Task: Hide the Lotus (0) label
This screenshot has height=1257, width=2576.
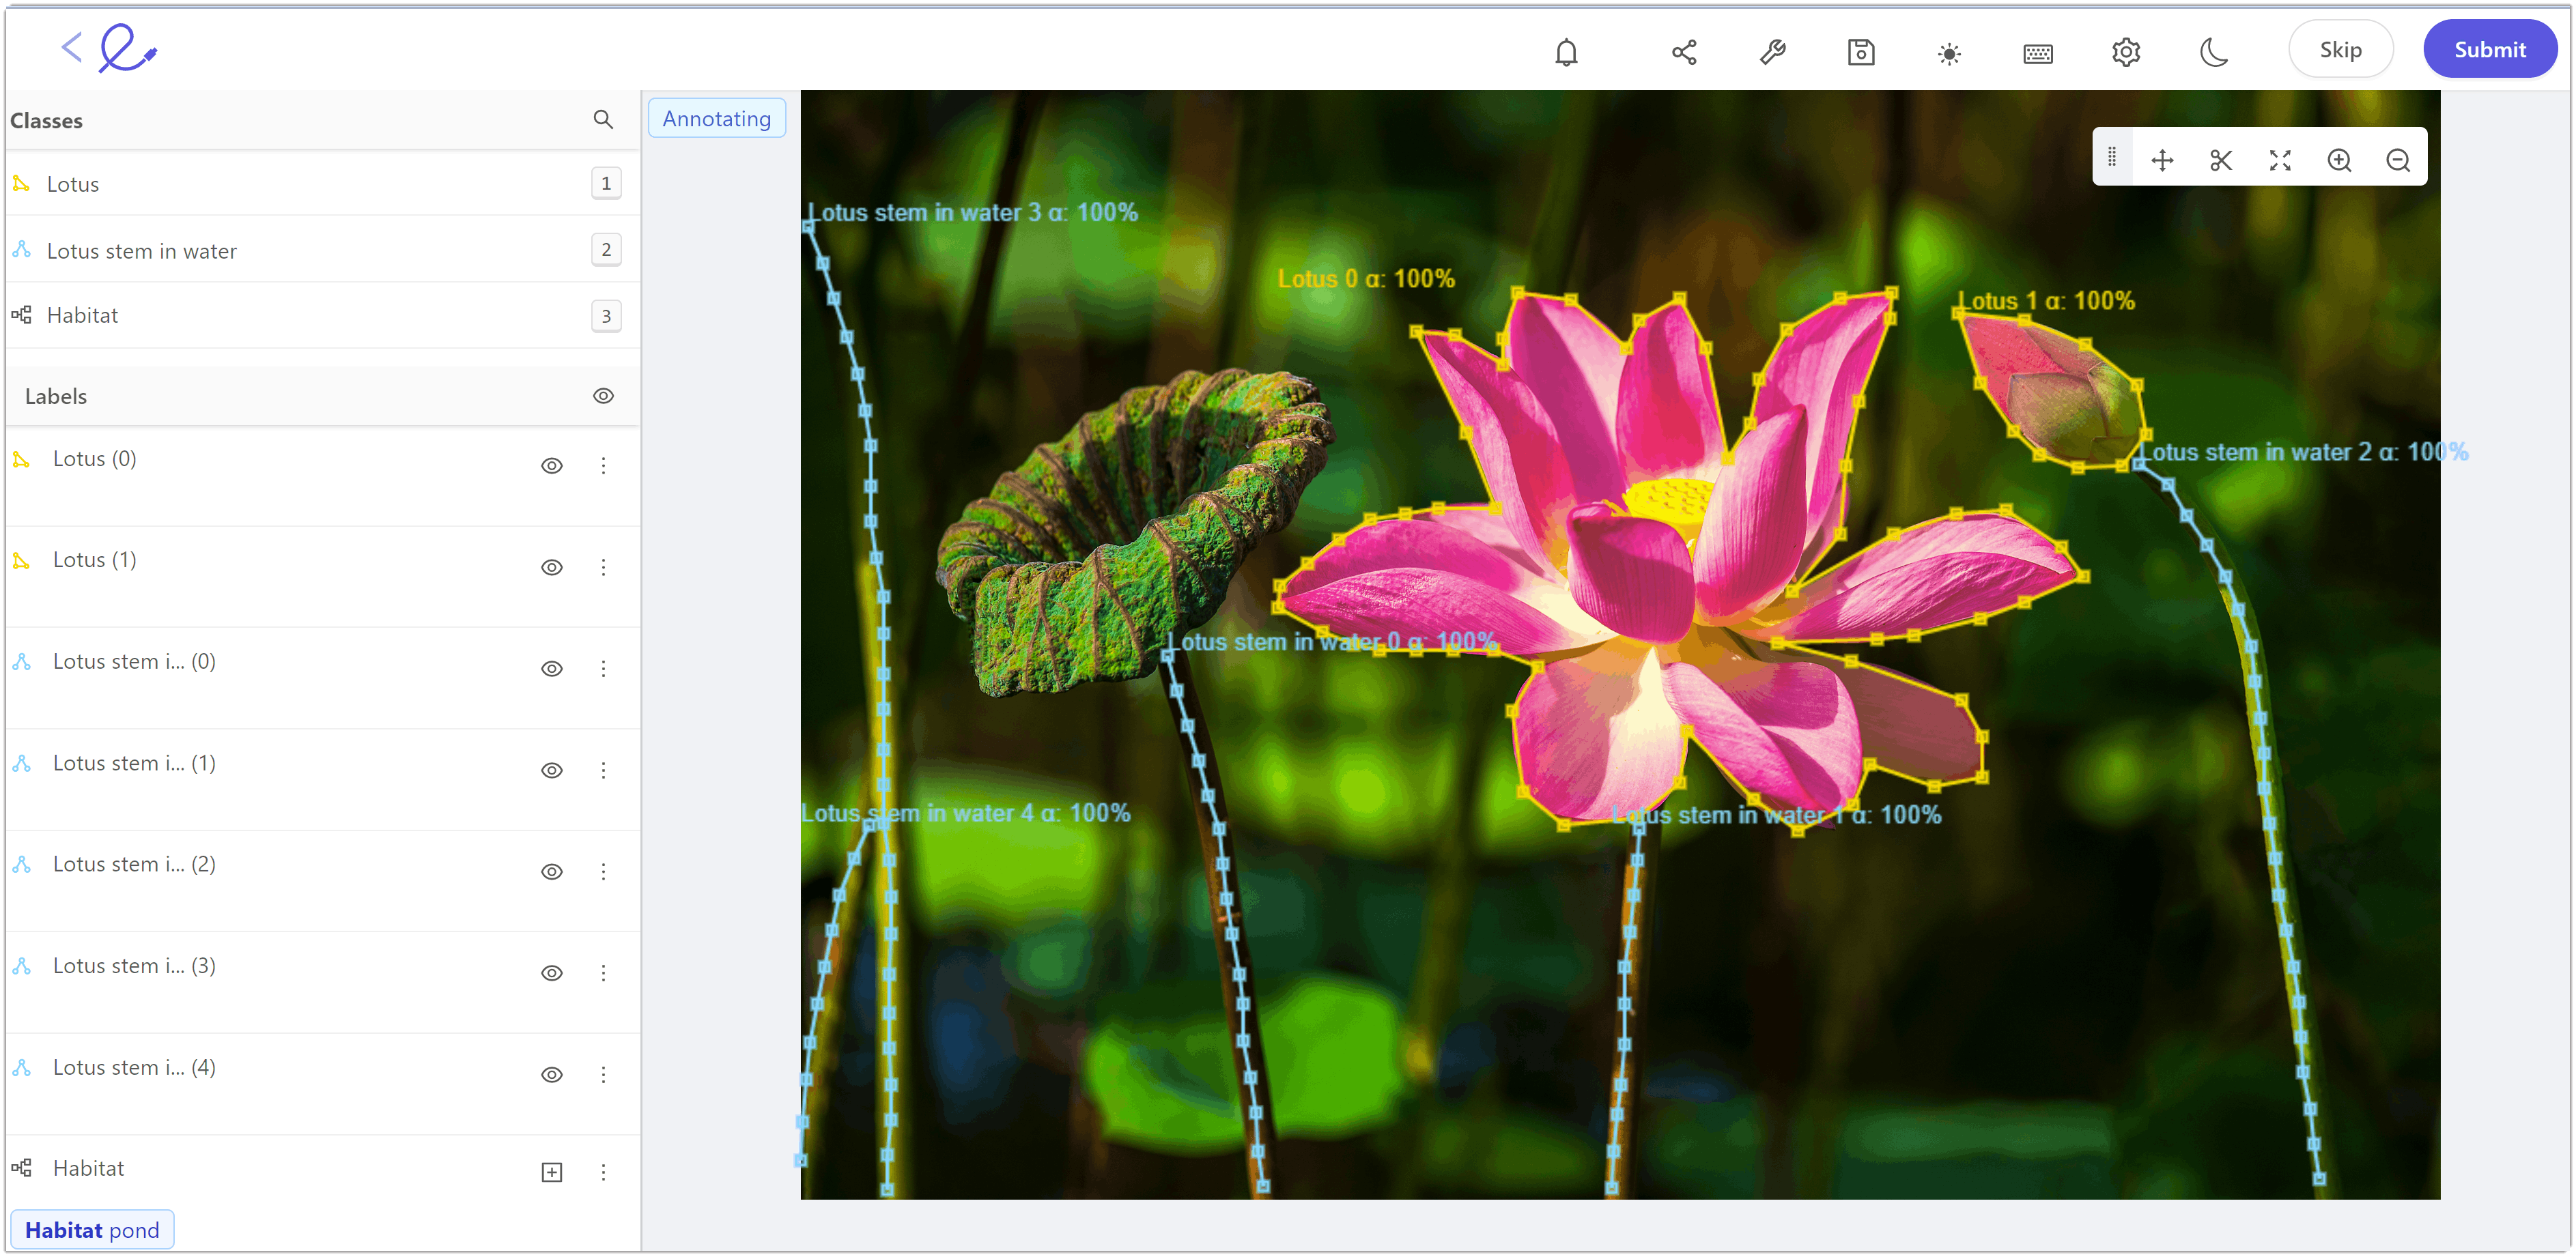Action: [x=552, y=465]
